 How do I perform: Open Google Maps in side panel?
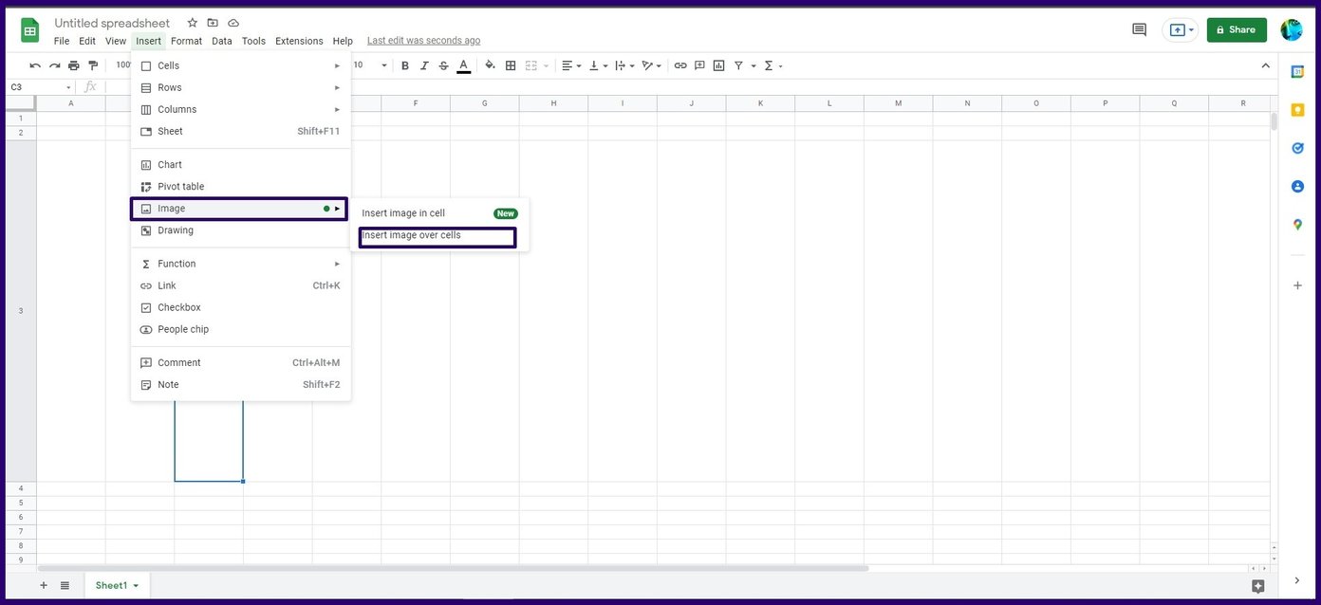click(1297, 225)
